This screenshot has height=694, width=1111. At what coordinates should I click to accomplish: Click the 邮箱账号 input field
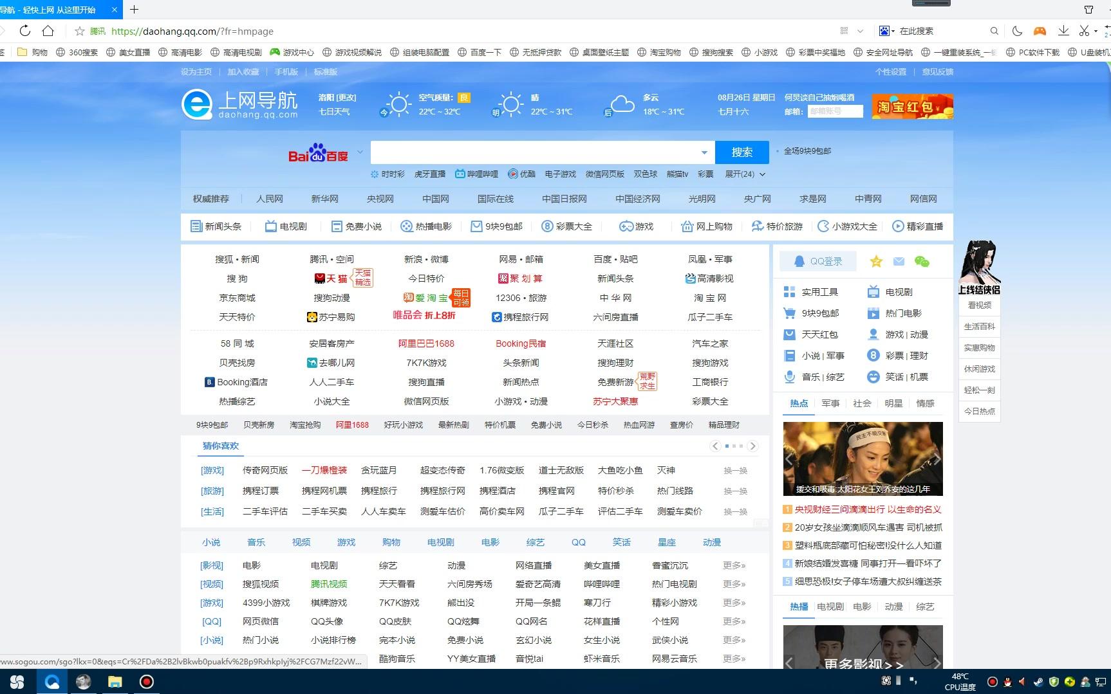click(836, 111)
